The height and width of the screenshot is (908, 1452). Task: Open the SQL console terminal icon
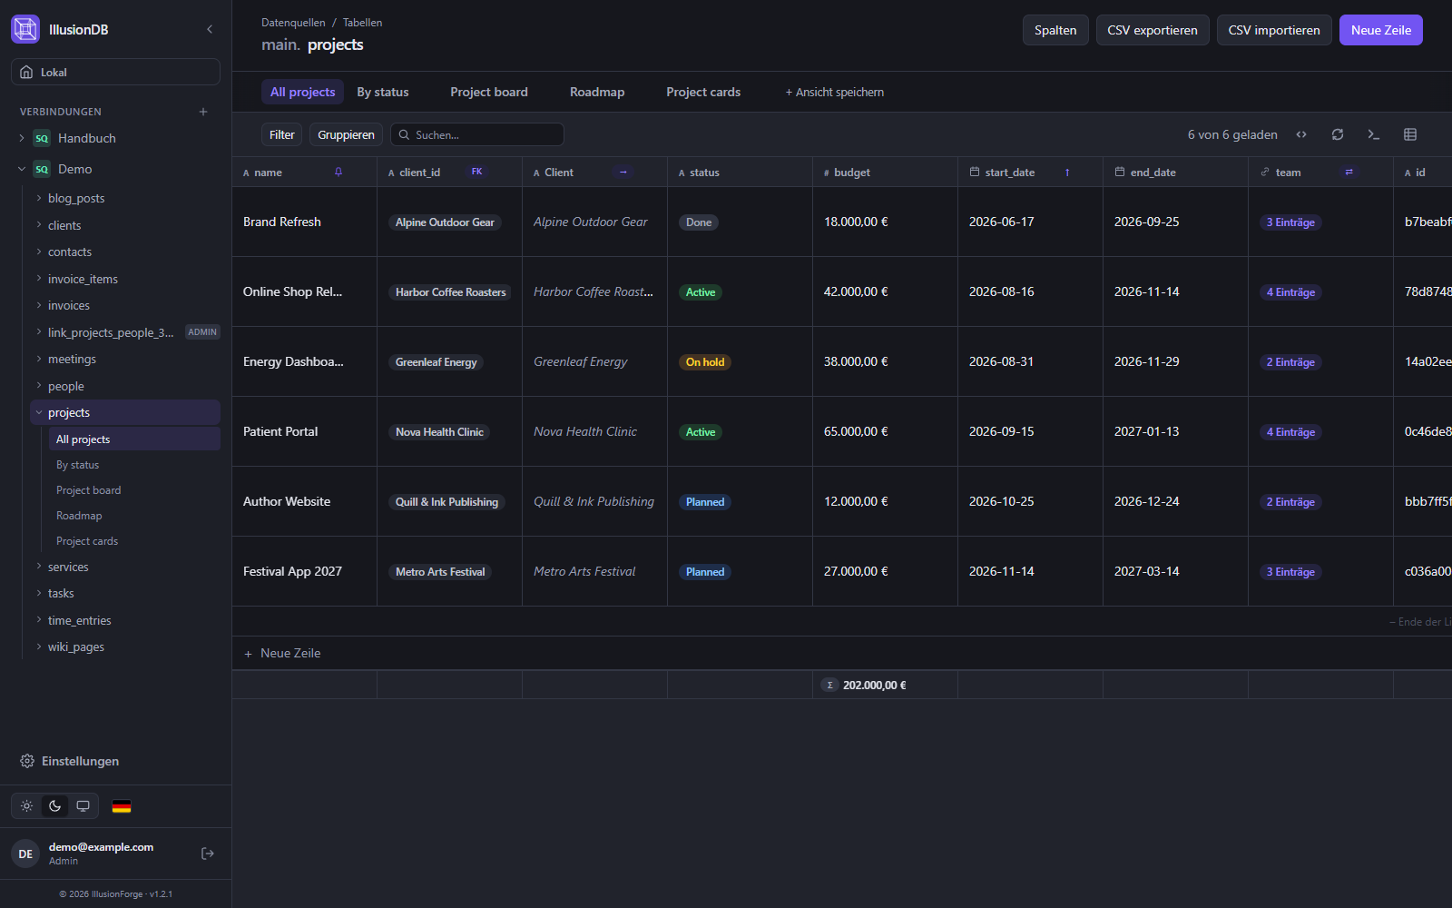(1374, 134)
